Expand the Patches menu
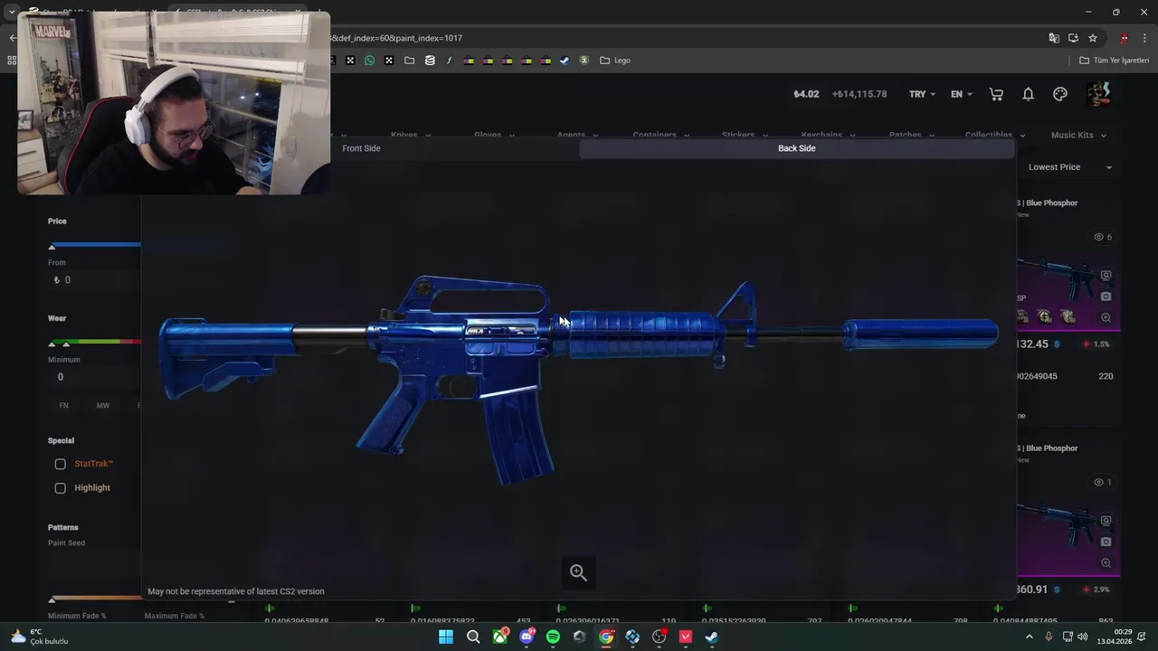 (912, 136)
